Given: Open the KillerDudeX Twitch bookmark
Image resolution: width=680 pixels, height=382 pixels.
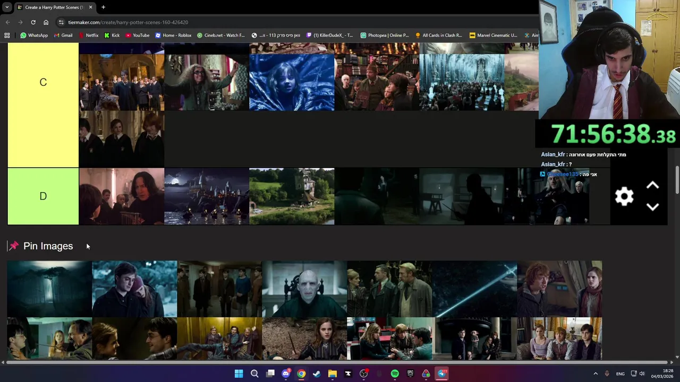Looking at the screenshot, I should tap(329, 36).
